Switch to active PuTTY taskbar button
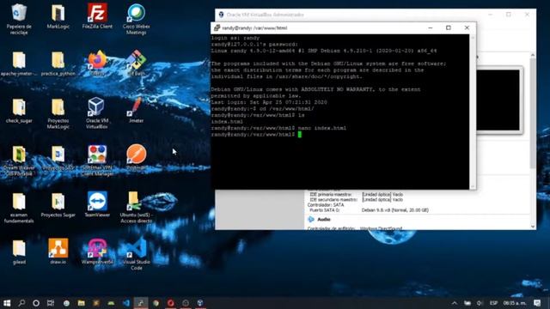Image resolution: width=550 pixels, height=309 pixels. 141,303
